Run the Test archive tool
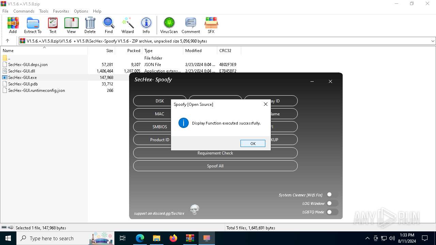436x245 pixels. (53, 26)
